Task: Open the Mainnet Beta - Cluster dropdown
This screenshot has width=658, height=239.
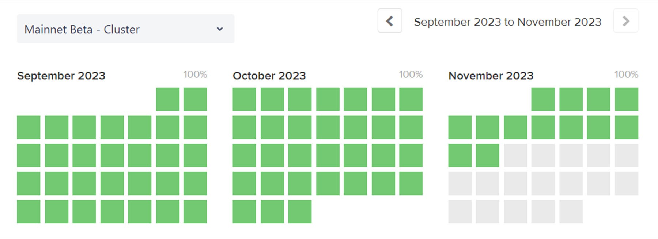Action: coord(125,29)
